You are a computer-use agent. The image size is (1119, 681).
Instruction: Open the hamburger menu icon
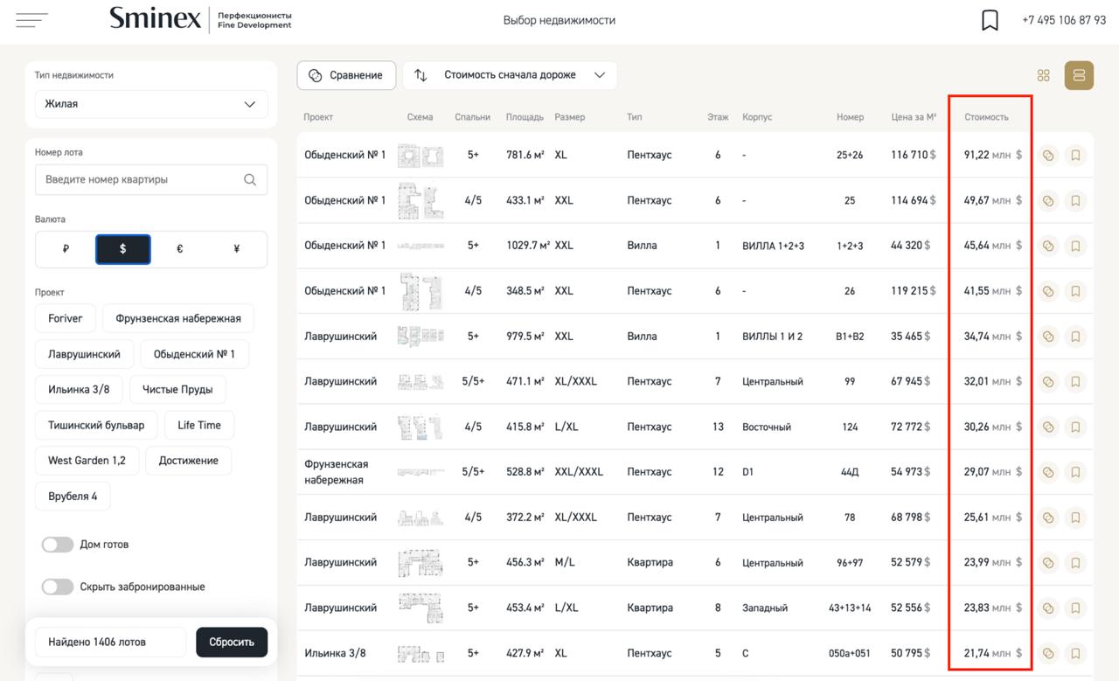click(32, 20)
